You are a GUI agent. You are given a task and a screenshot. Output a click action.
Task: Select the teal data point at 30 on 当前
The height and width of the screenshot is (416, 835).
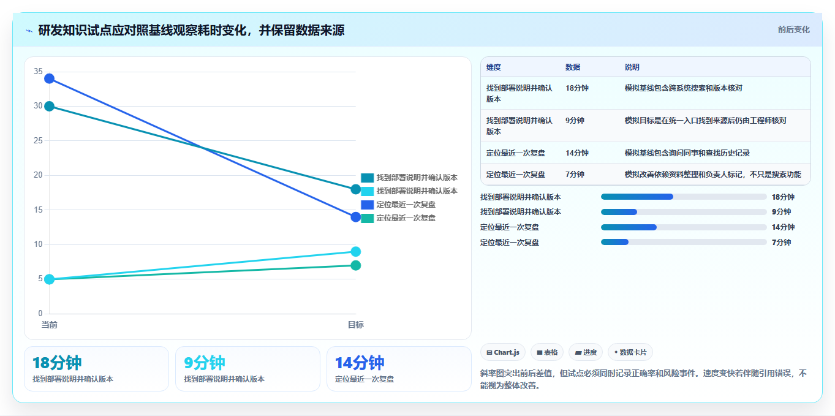[49, 106]
